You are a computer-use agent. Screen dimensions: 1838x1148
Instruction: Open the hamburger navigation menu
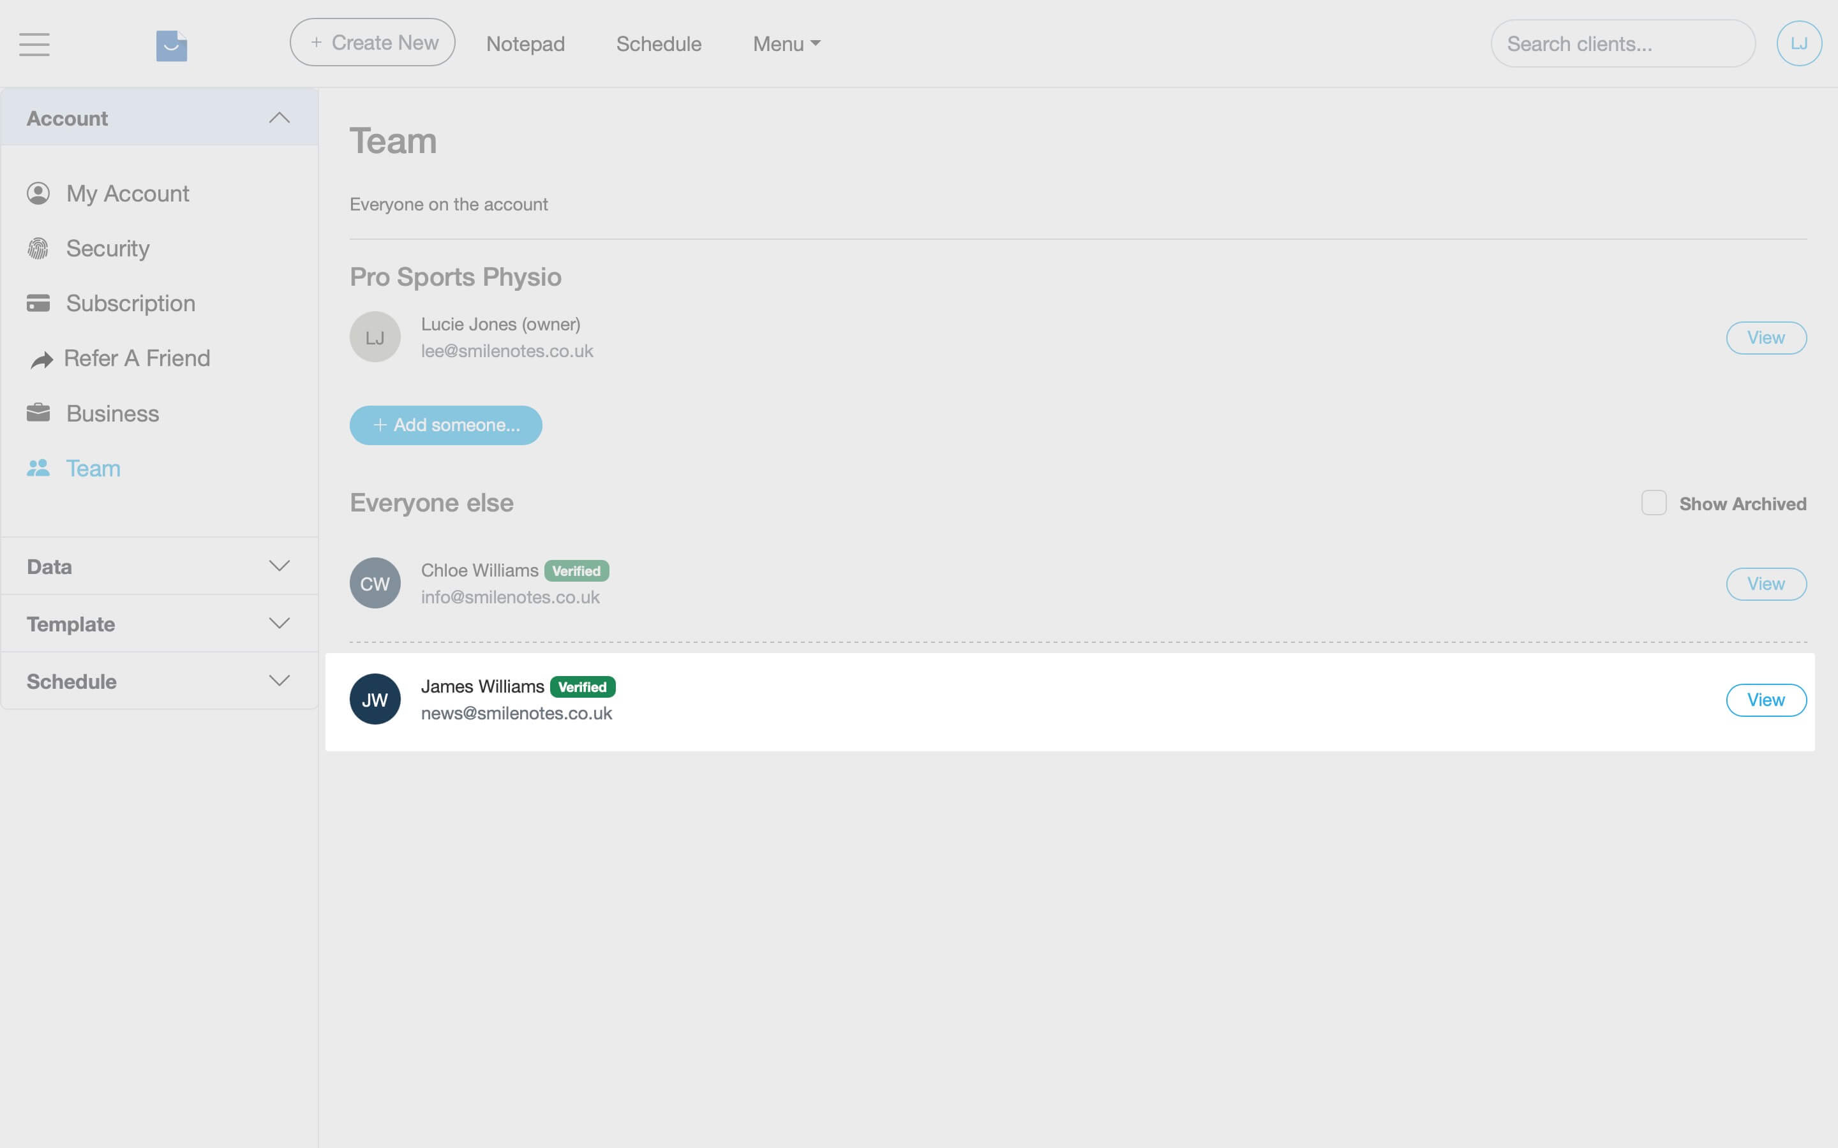coord(33,44)
